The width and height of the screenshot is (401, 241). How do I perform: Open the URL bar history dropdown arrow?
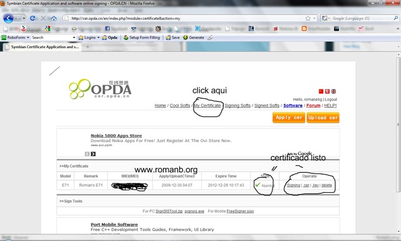click(x=315, y=18)
